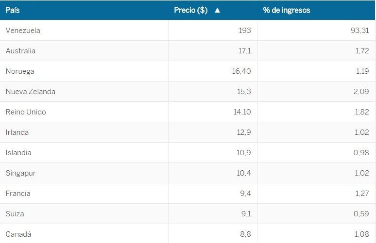Click the Irlanda row name
The height and width of the screenshot is (243, 376).
pos(17,132)
